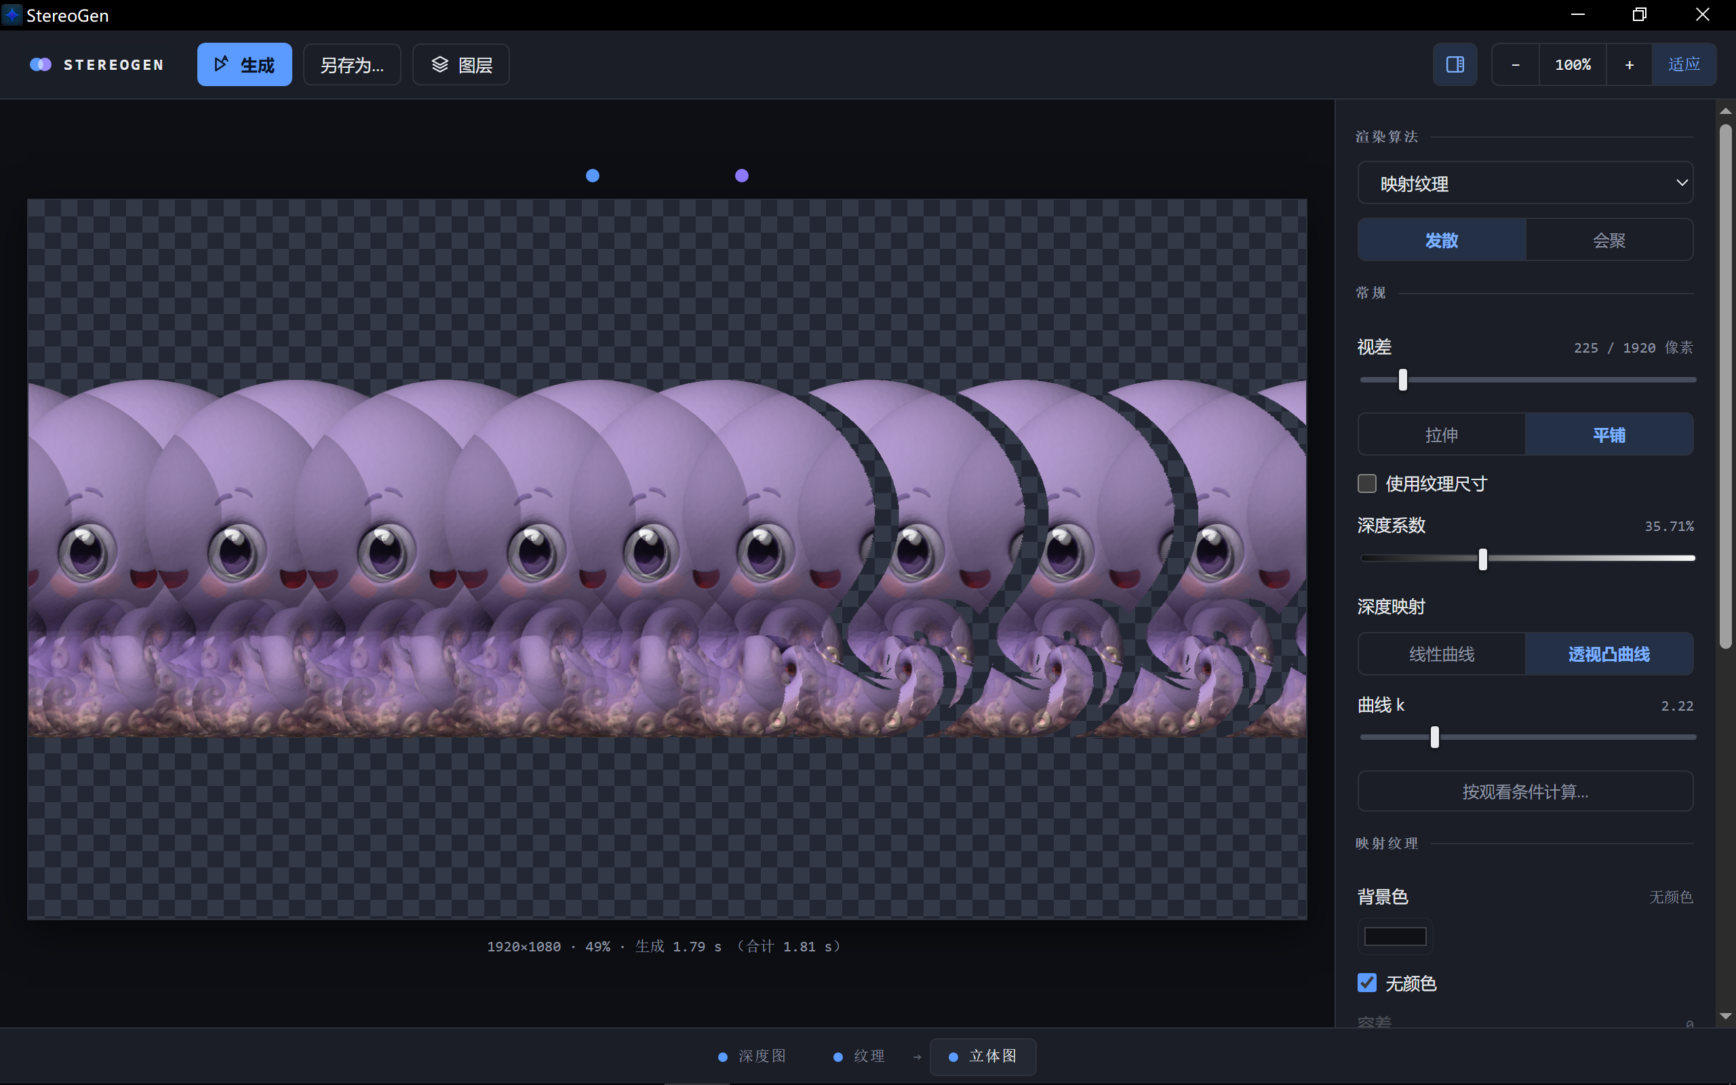Screen dimensions: 1736x1085
Task: Click the settings panel scrollbar thumb
Action: point(1726,387)
